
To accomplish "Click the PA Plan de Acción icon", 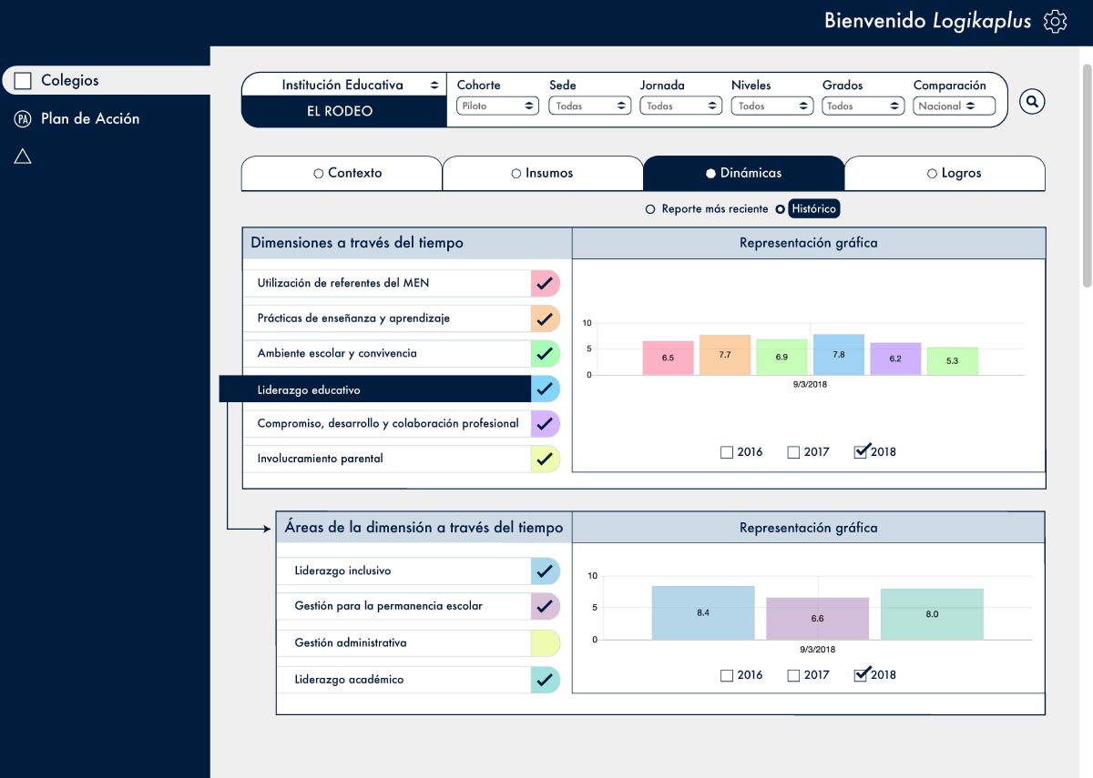I will (23, 118).
